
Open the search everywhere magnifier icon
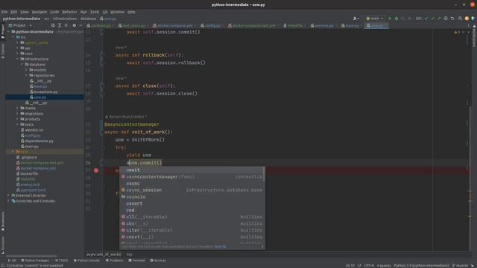(x=460, y=19)
